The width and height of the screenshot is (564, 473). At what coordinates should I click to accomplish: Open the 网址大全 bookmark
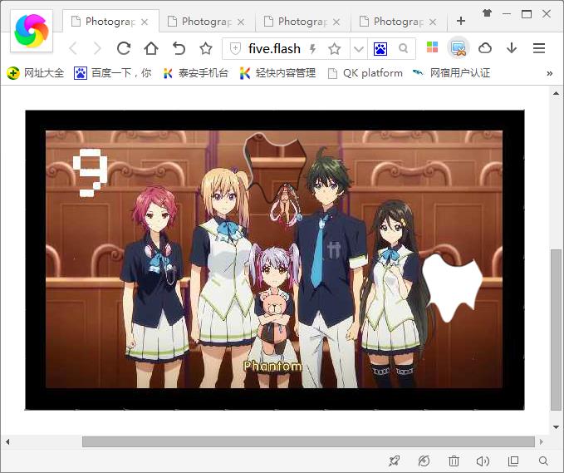click(x=36, y=73)
